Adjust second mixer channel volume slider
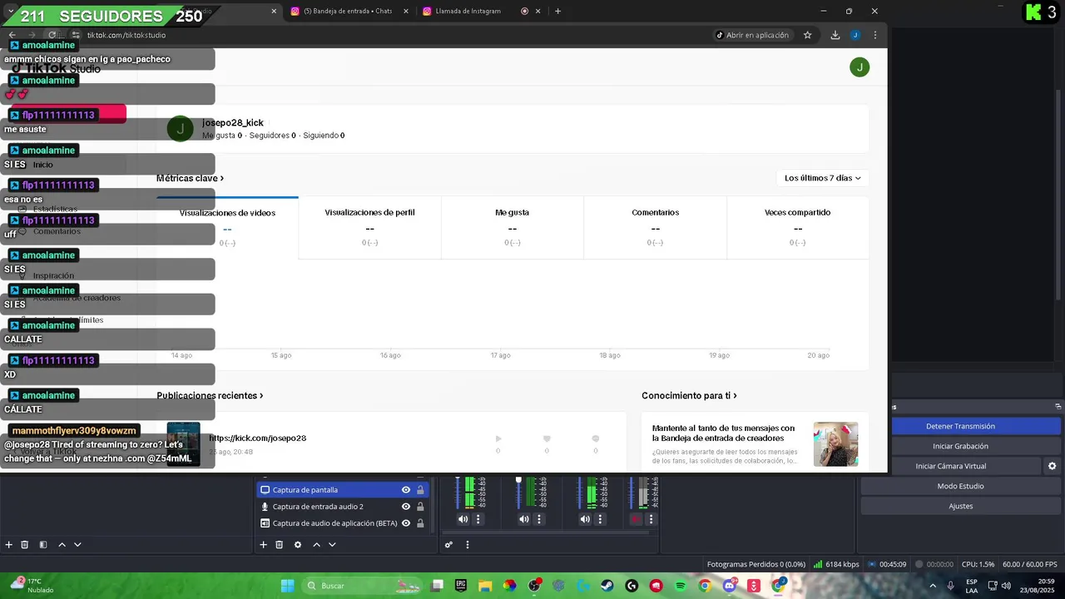1065x599 pixels. tap(518, 492)
